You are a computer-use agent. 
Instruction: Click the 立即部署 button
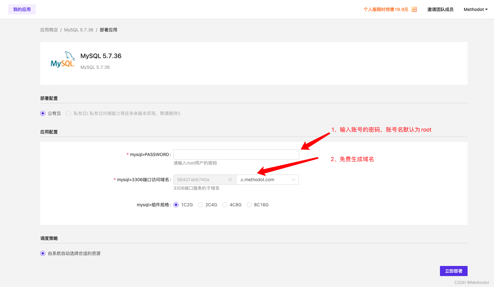454,271
